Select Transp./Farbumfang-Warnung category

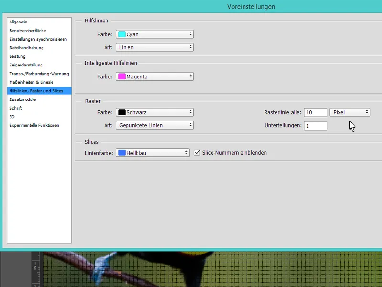point(39,74)
